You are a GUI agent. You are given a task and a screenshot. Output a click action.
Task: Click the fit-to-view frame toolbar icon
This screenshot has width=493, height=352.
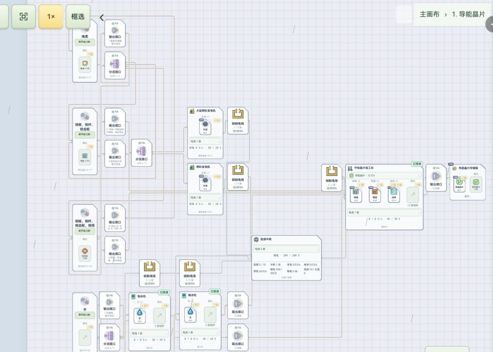pos(24,17)
